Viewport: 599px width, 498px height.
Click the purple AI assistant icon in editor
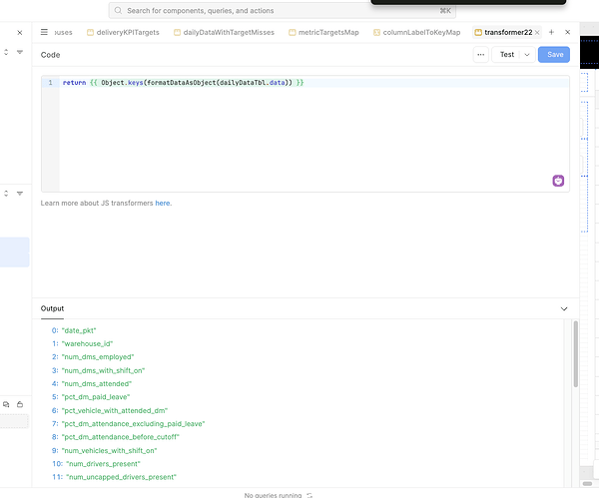click(x=559, y=181)
